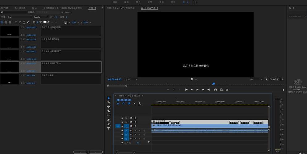
Task: Open timeline sequence panel menu
Action: click(143, 96)
